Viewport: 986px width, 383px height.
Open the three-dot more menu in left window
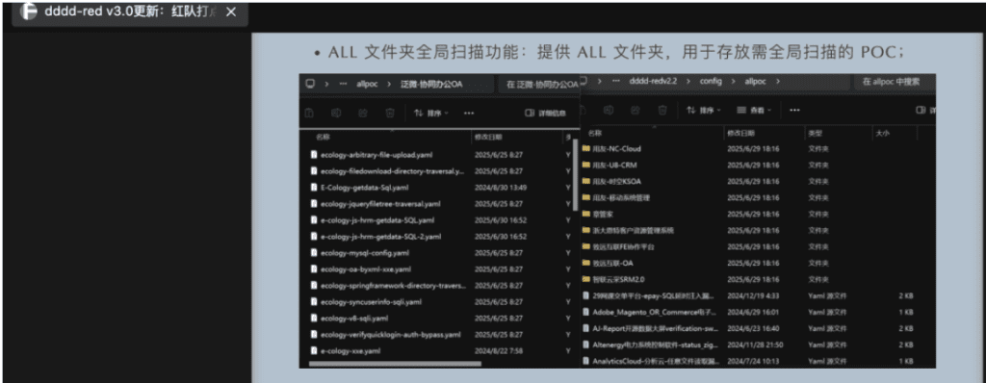469,114
